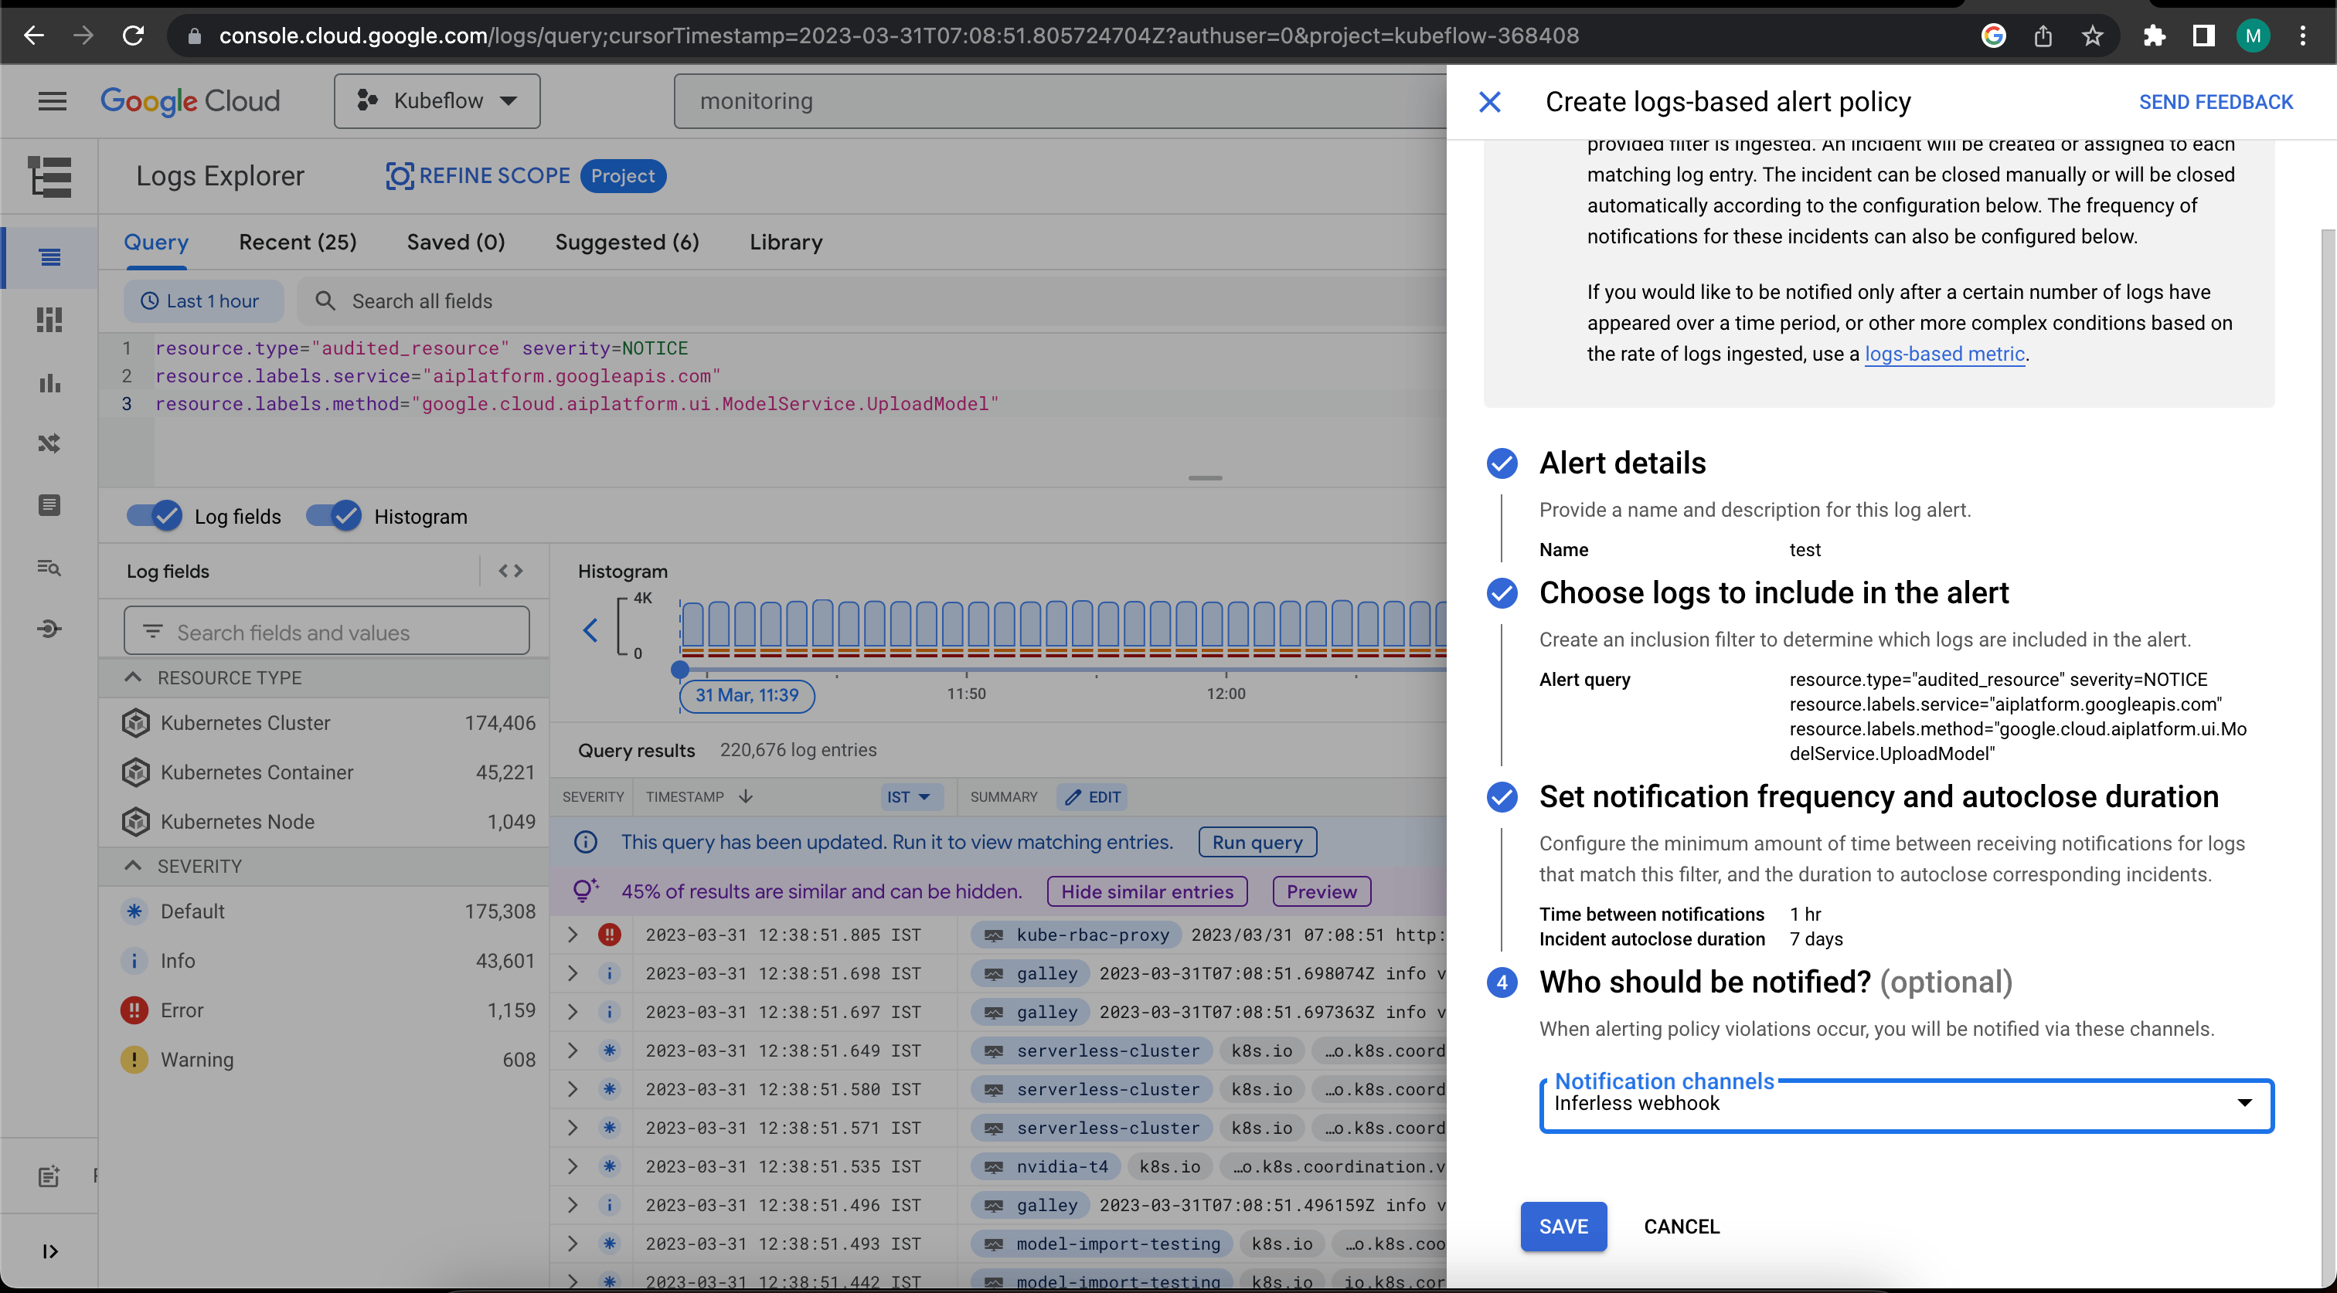Screen dimensions: 2337x1293
Task: Click the SAVE button
Action: point(1563,1226)
